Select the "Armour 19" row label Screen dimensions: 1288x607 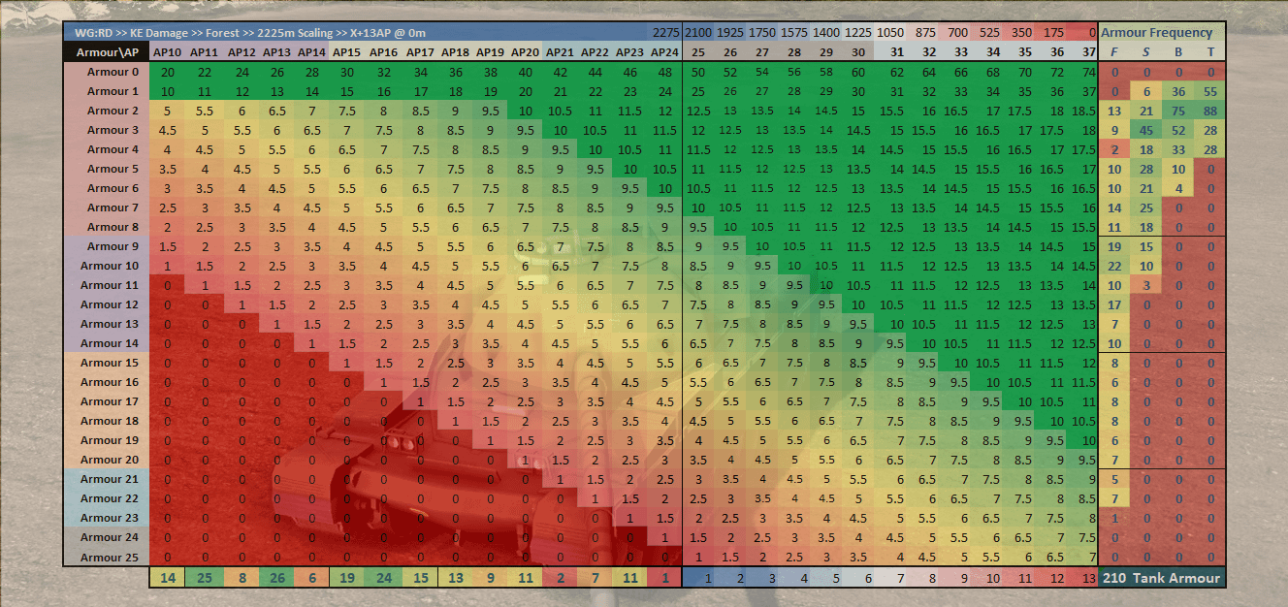click(x=107, y=440)
